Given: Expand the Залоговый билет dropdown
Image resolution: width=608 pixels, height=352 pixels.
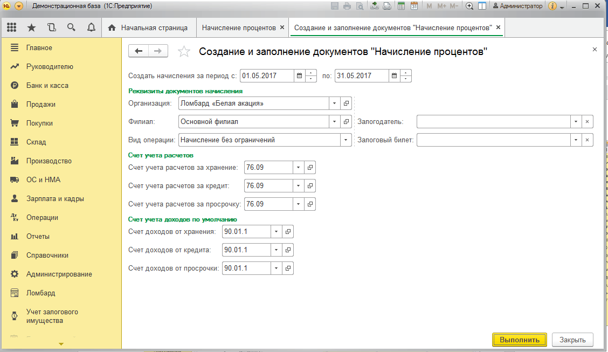Looking at the screenshot, I should pos(576,140).
